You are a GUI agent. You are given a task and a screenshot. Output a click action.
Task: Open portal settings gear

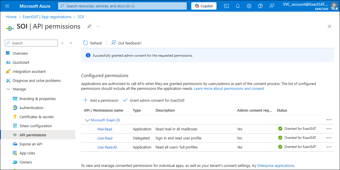(x=249, y=6)
